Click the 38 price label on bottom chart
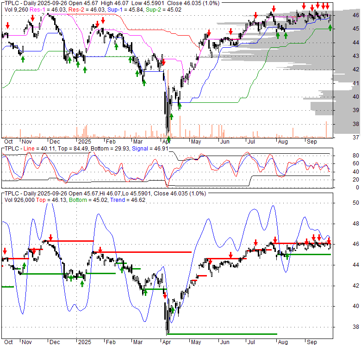This screenshot has height=345, width=361. (x=356, y=327)
